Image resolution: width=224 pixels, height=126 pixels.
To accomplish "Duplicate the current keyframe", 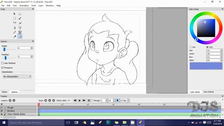I will pyautogui.click(x=54, y=100).
